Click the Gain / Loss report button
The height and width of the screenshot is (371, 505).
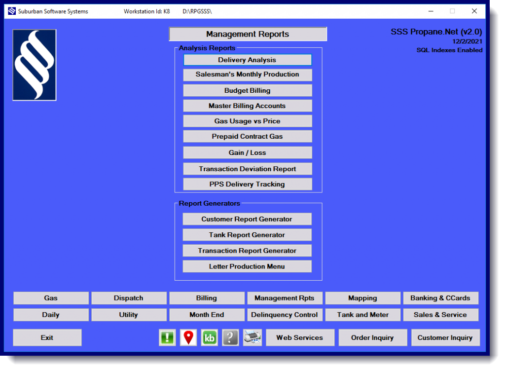248,152
